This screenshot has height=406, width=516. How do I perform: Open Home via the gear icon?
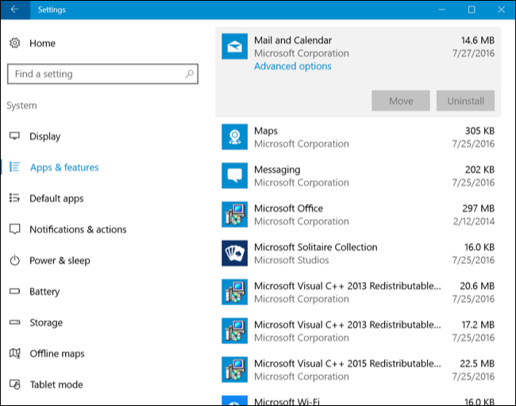pyautogui.click(x=15, y=43)
